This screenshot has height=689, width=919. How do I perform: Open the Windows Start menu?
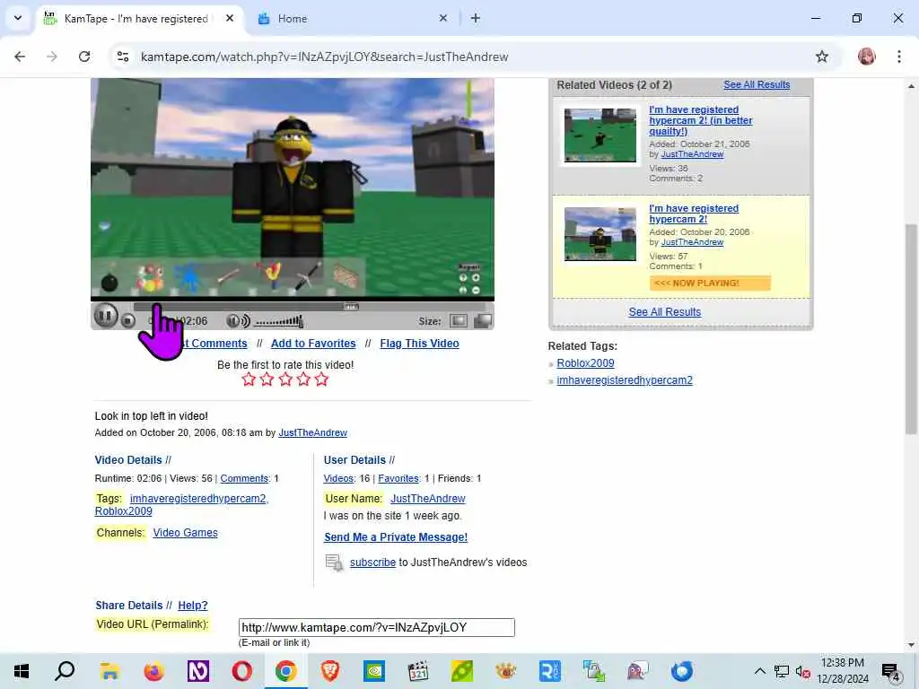[x=22, y=671]
